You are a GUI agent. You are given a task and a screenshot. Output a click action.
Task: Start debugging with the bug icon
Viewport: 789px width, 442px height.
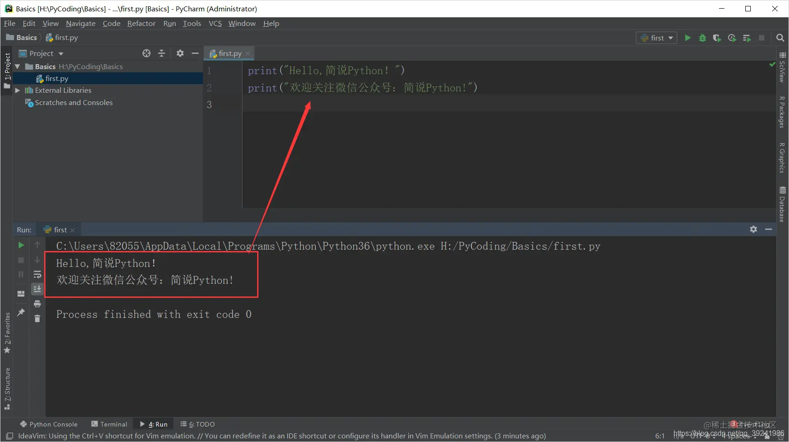pos(703,38)
